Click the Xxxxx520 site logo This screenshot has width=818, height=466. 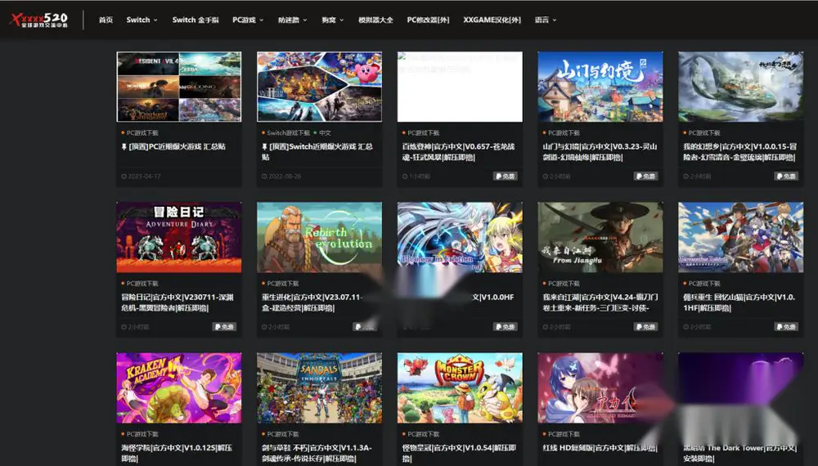[39, 20]
